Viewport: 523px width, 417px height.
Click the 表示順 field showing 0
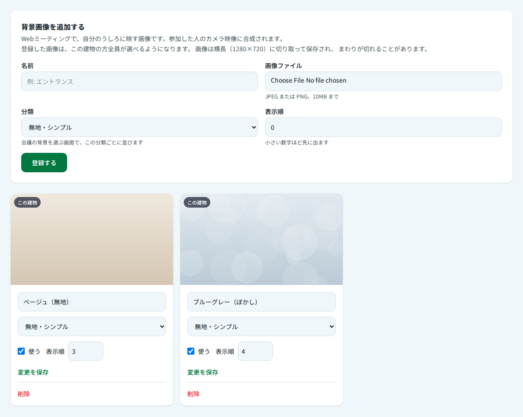pos(383,127)
